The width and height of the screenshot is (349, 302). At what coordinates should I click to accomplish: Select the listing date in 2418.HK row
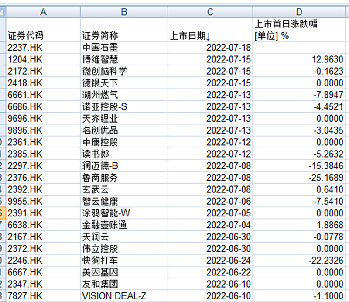tap(210, 83)
